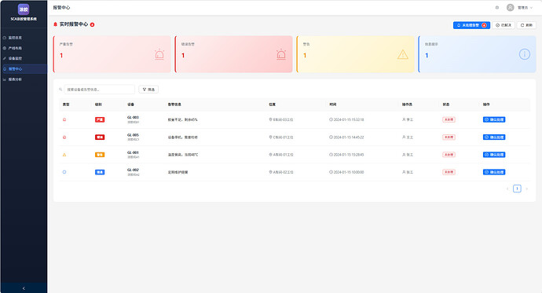Go to pagination page 1

pyautogui.click(x=517, y=189)
